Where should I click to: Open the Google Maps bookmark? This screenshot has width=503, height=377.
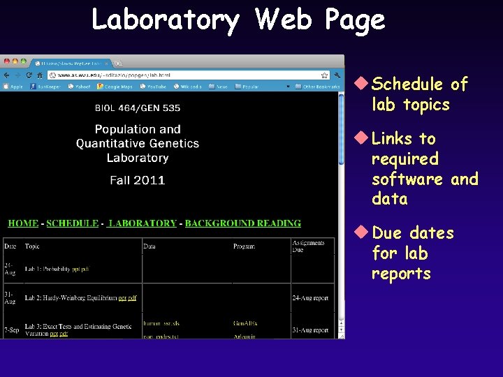pyautogui.click(x=115, y=87)
